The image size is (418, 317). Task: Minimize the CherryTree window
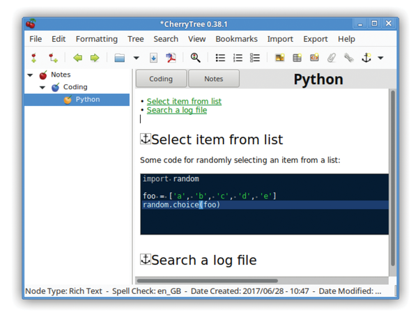[x=360, y=24]
